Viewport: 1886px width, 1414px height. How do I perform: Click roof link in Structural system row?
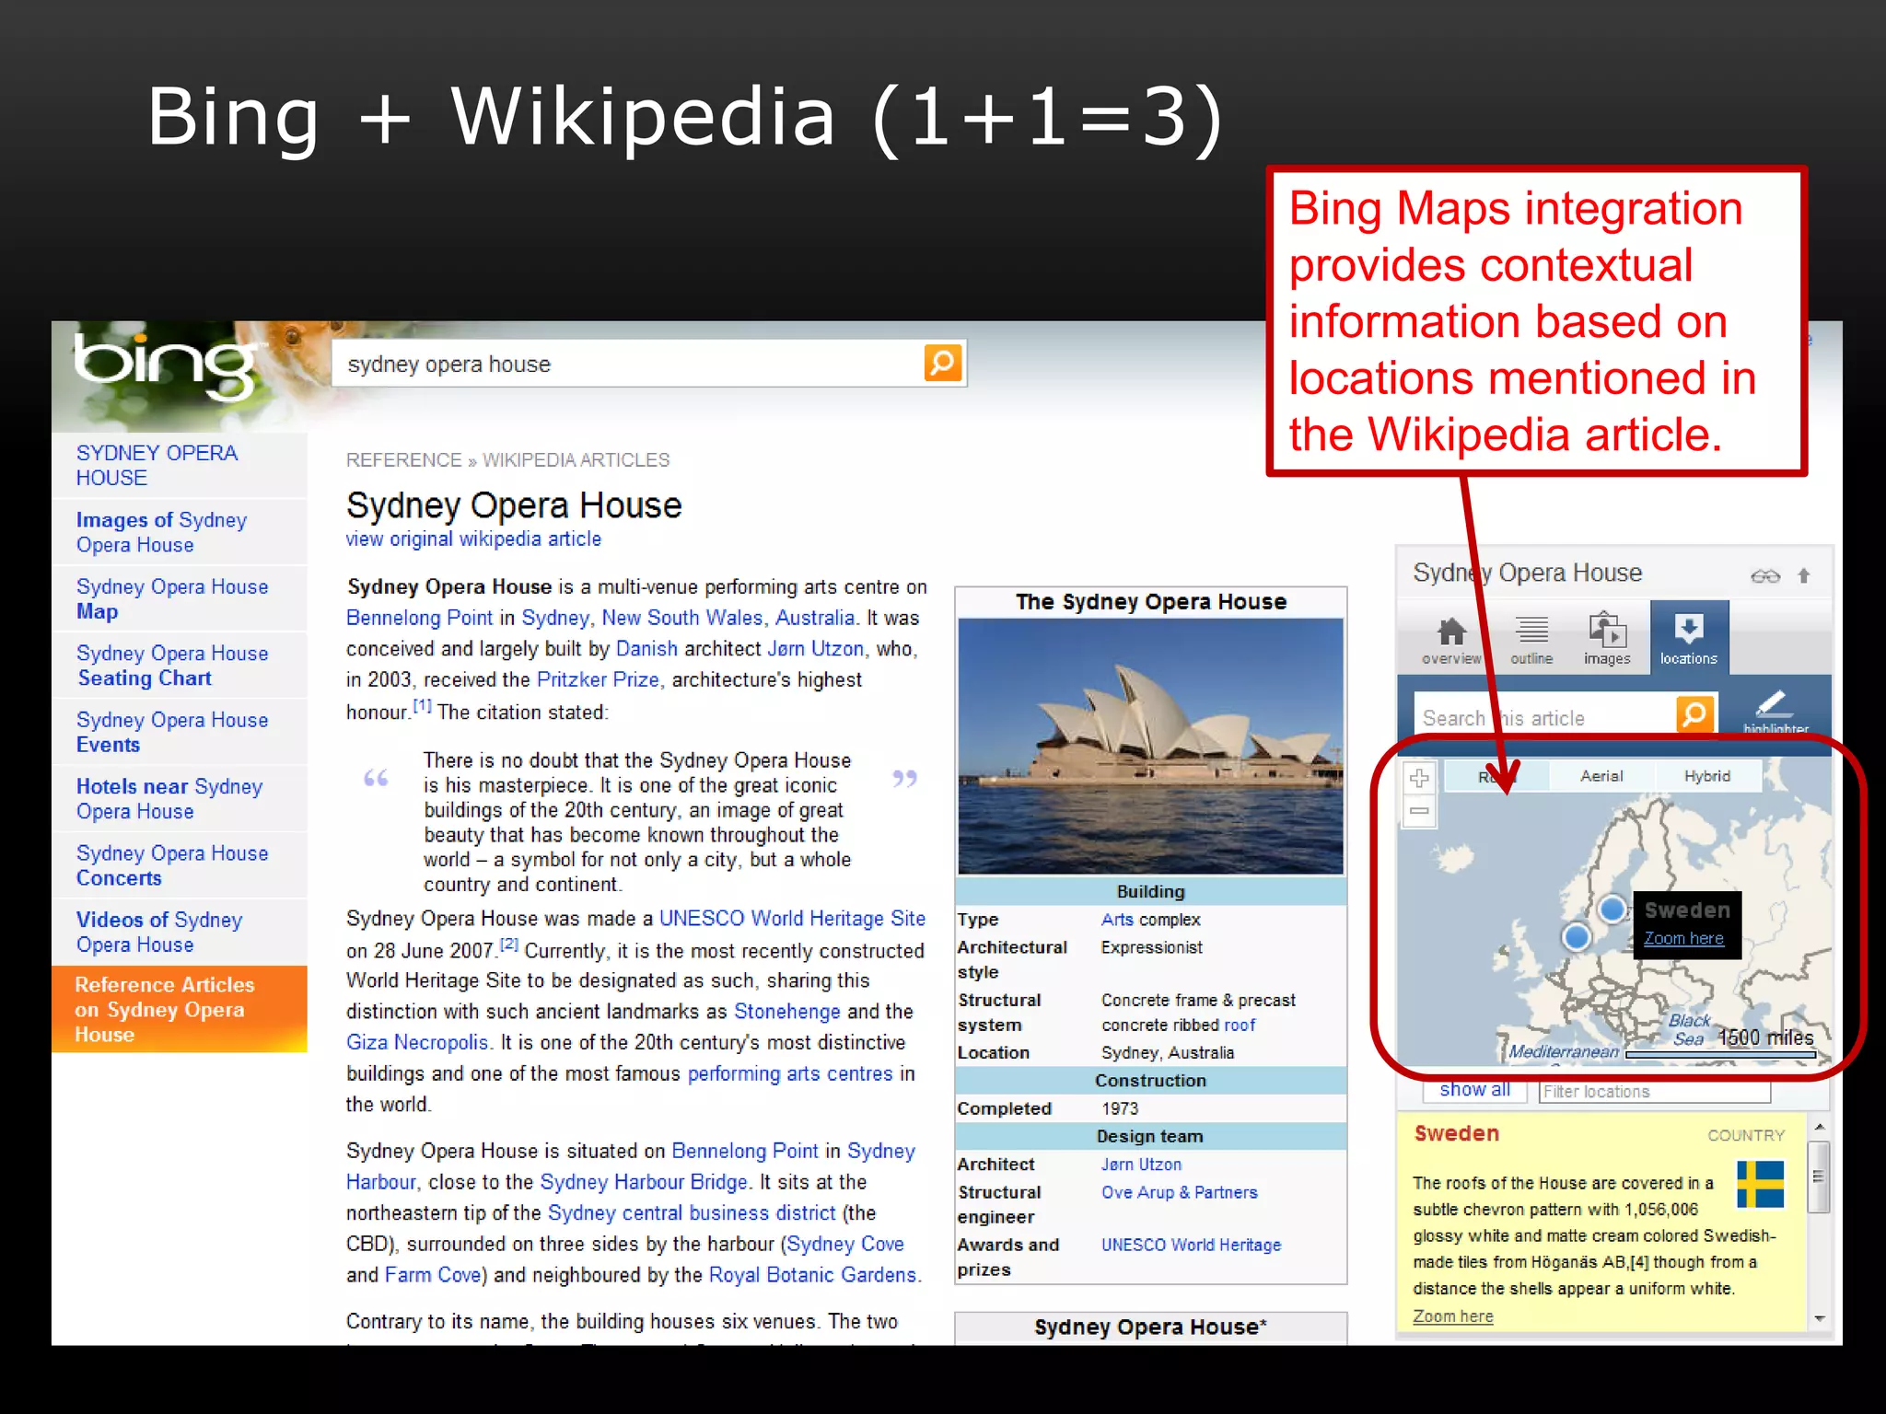[x=1240, y=1026]
